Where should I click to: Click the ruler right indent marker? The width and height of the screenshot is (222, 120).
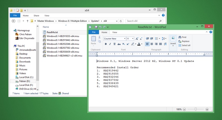pyautogui.click(x=204, y=54)
